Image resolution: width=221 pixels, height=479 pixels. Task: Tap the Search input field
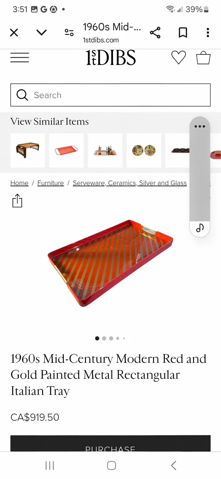click(x=110, y=95)
